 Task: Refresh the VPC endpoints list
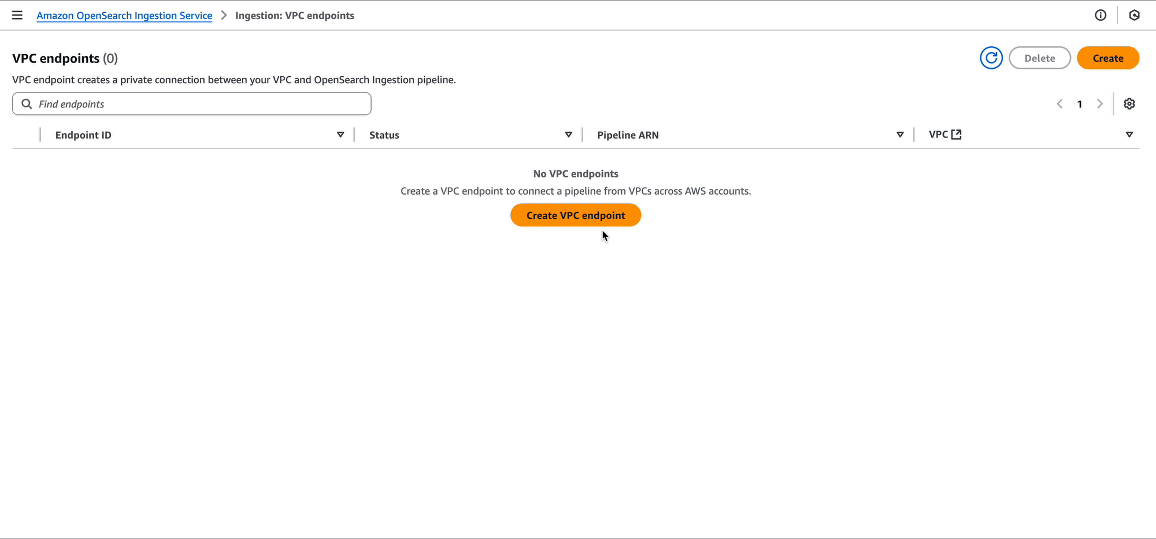[x=991, y=58]
